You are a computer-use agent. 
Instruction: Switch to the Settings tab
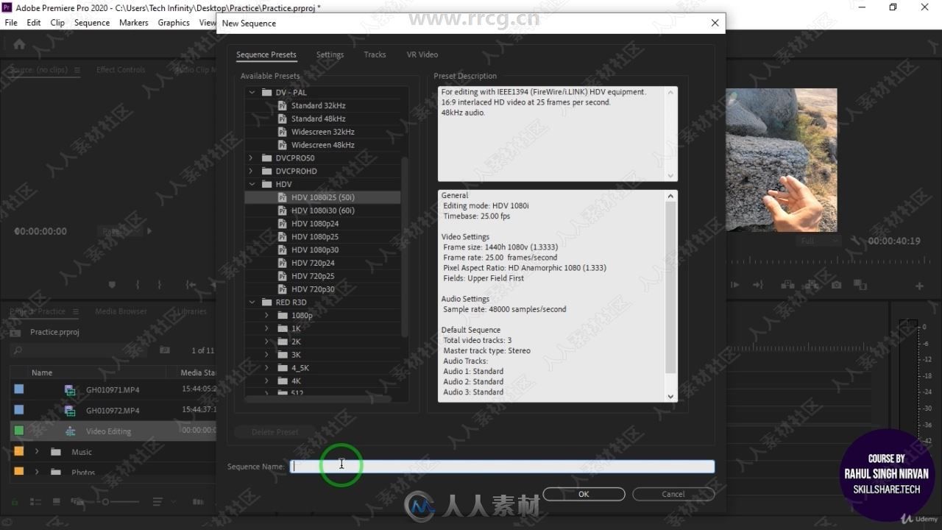pos(330,54)
